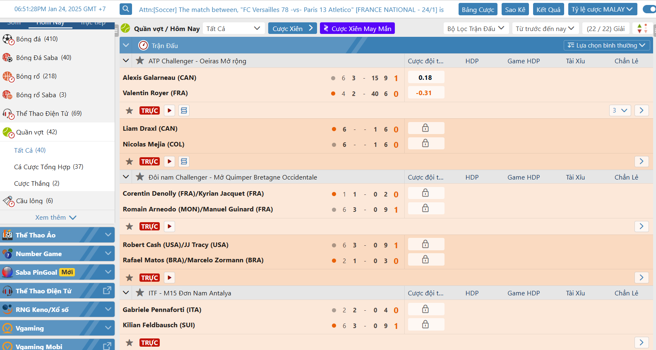Open the Tất Cả filter dropdown
This screenshot has width=656, height=350.
click(x=233, y=28)
